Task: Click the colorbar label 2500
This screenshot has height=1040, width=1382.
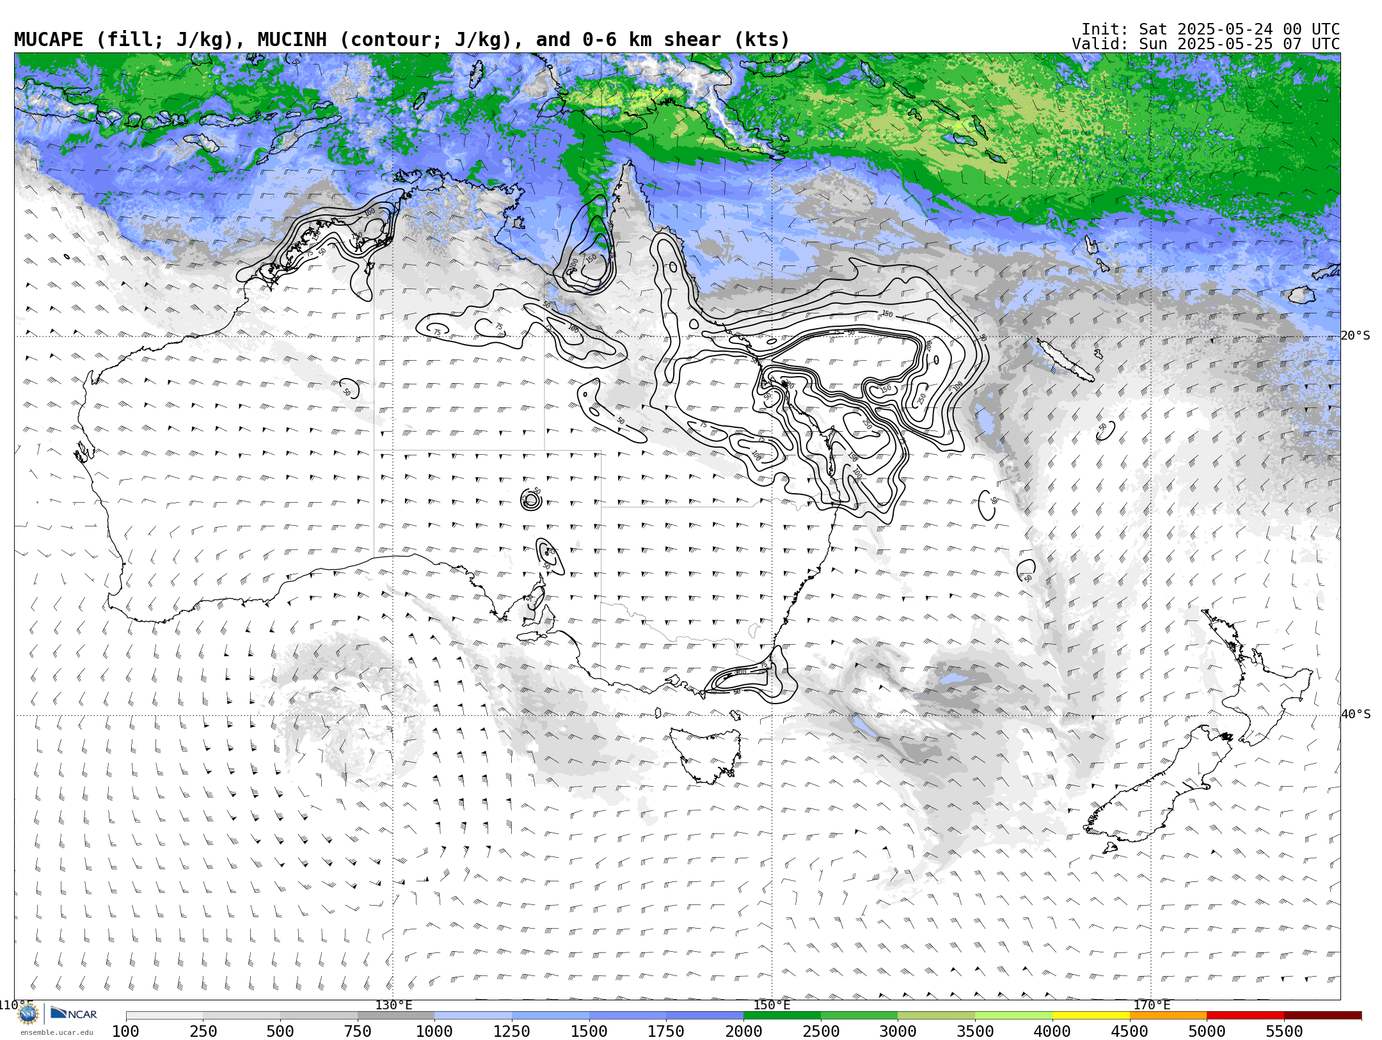Action: click(821, 1031)
